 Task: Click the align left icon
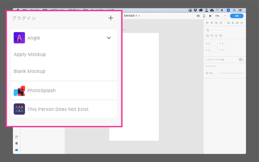tap(228, 23)
